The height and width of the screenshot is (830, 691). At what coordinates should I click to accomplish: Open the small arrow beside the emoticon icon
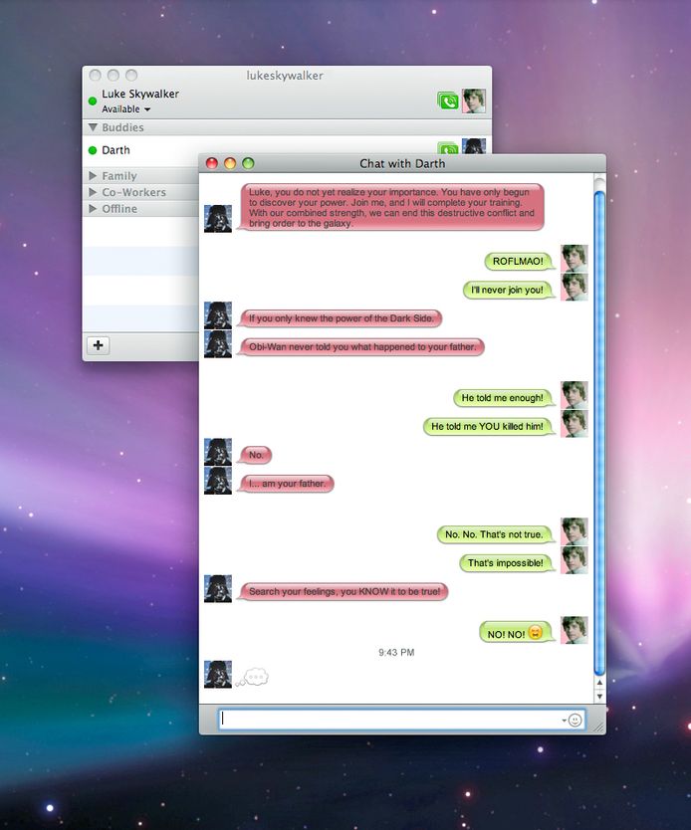(564, 720)
